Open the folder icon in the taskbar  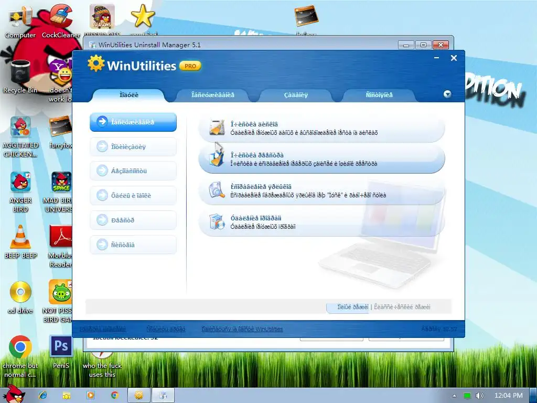tap(67, 395)
